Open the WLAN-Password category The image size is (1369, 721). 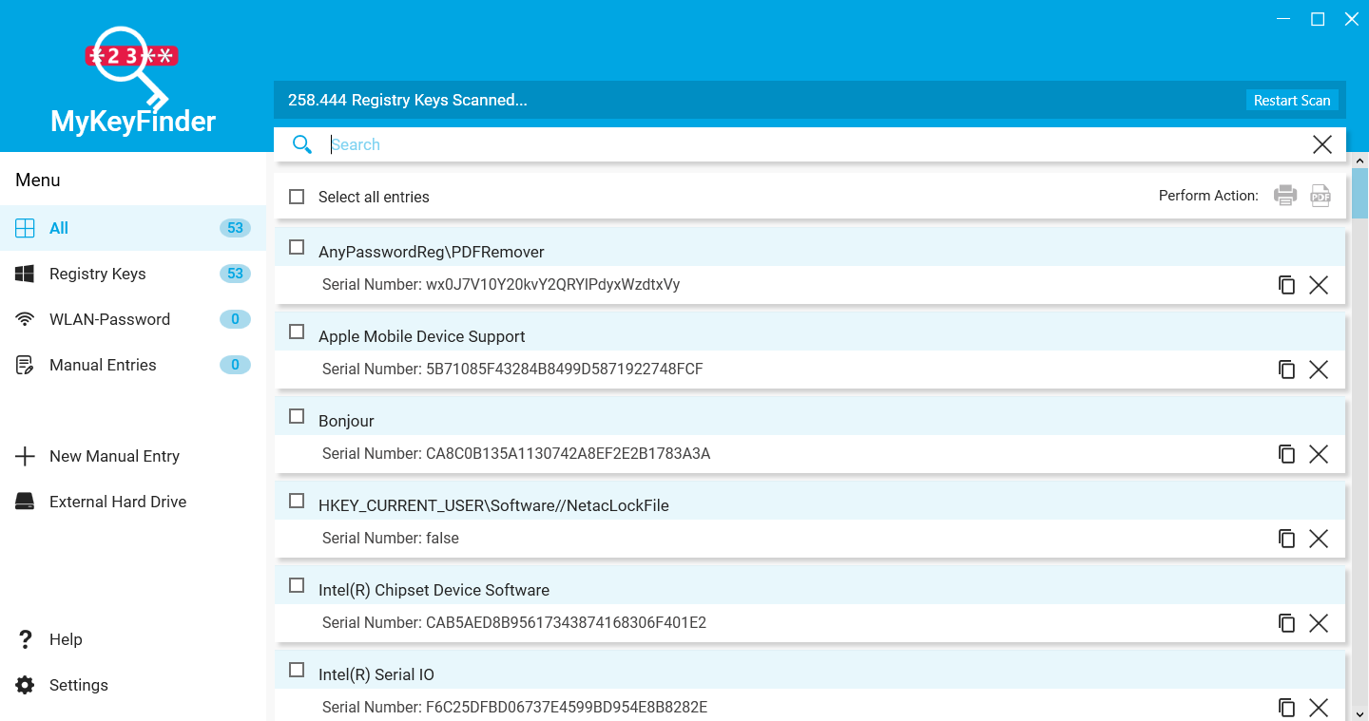(x=133, y=319)
